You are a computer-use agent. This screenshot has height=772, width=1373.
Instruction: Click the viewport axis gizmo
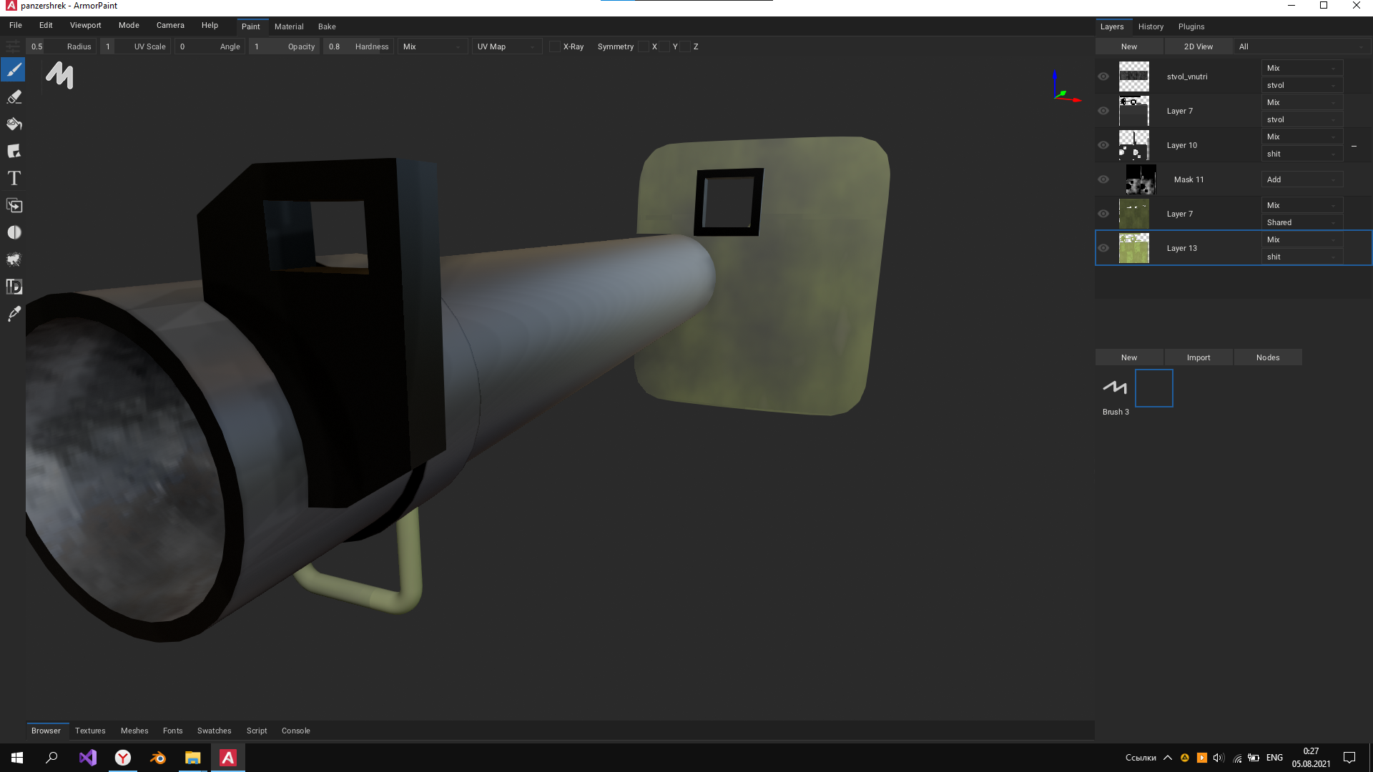tap(1065, 87)
